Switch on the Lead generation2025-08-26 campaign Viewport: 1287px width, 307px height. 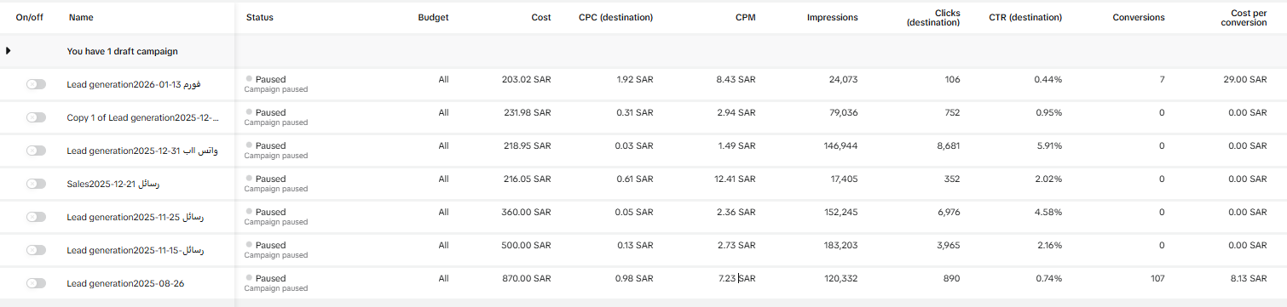coord(36,283)
